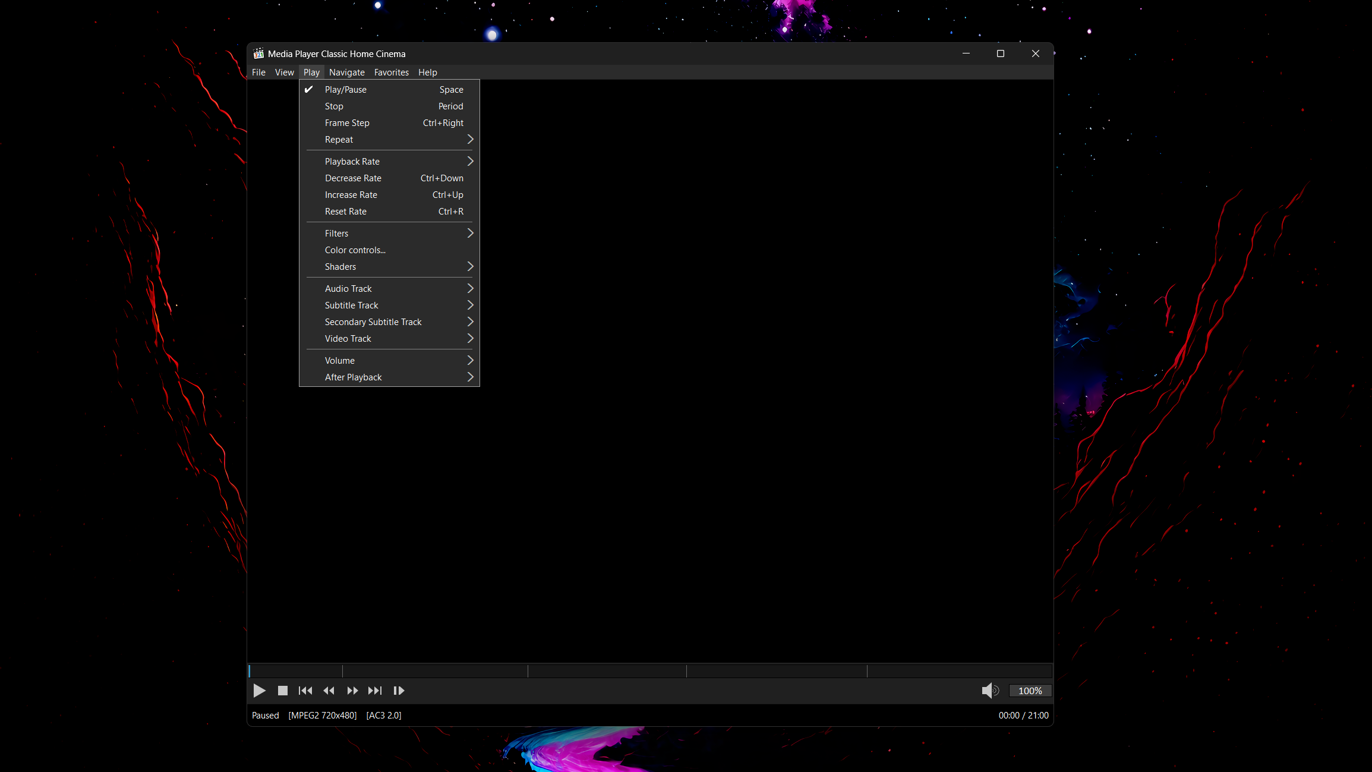
Task: Expand the Subtitle Track submenu
Action: coord(389,305)
